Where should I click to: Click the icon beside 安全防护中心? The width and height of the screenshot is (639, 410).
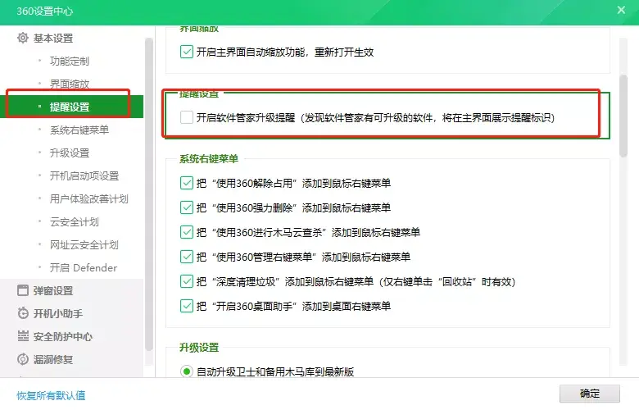(x=23, y=336)
